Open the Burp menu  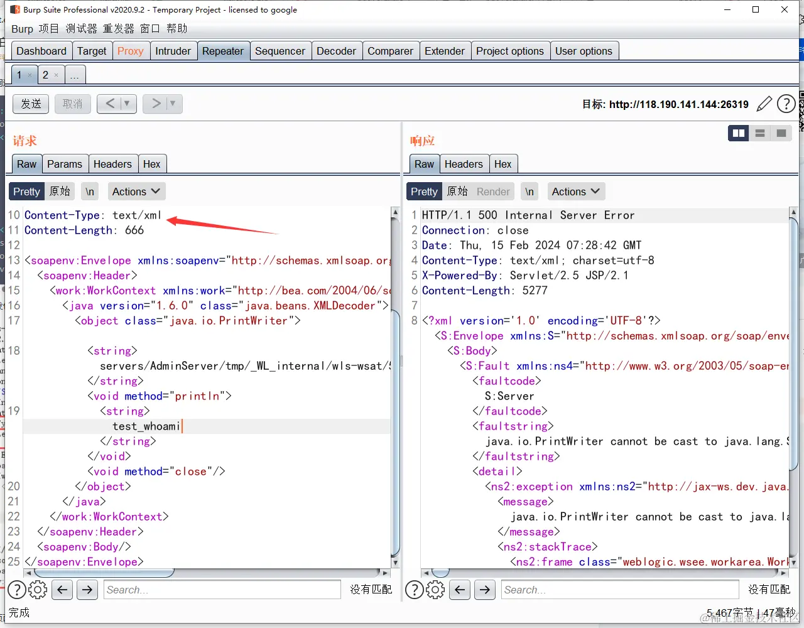pos(22,29)
